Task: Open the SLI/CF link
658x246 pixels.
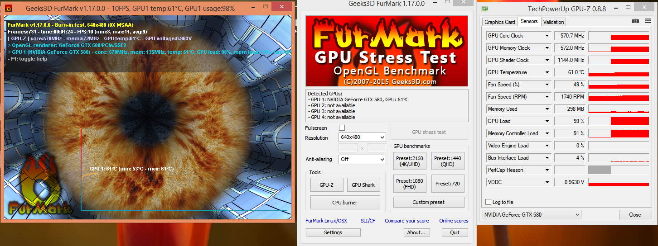Action: pos(368,221)
